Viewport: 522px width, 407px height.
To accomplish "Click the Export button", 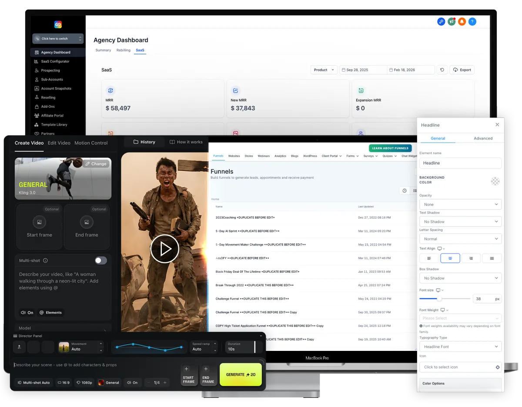I will click(462, 70).
